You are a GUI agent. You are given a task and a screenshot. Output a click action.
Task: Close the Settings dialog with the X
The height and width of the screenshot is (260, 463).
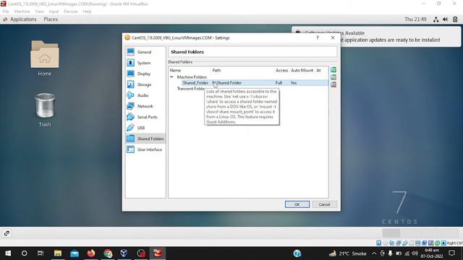coord(333,38)
